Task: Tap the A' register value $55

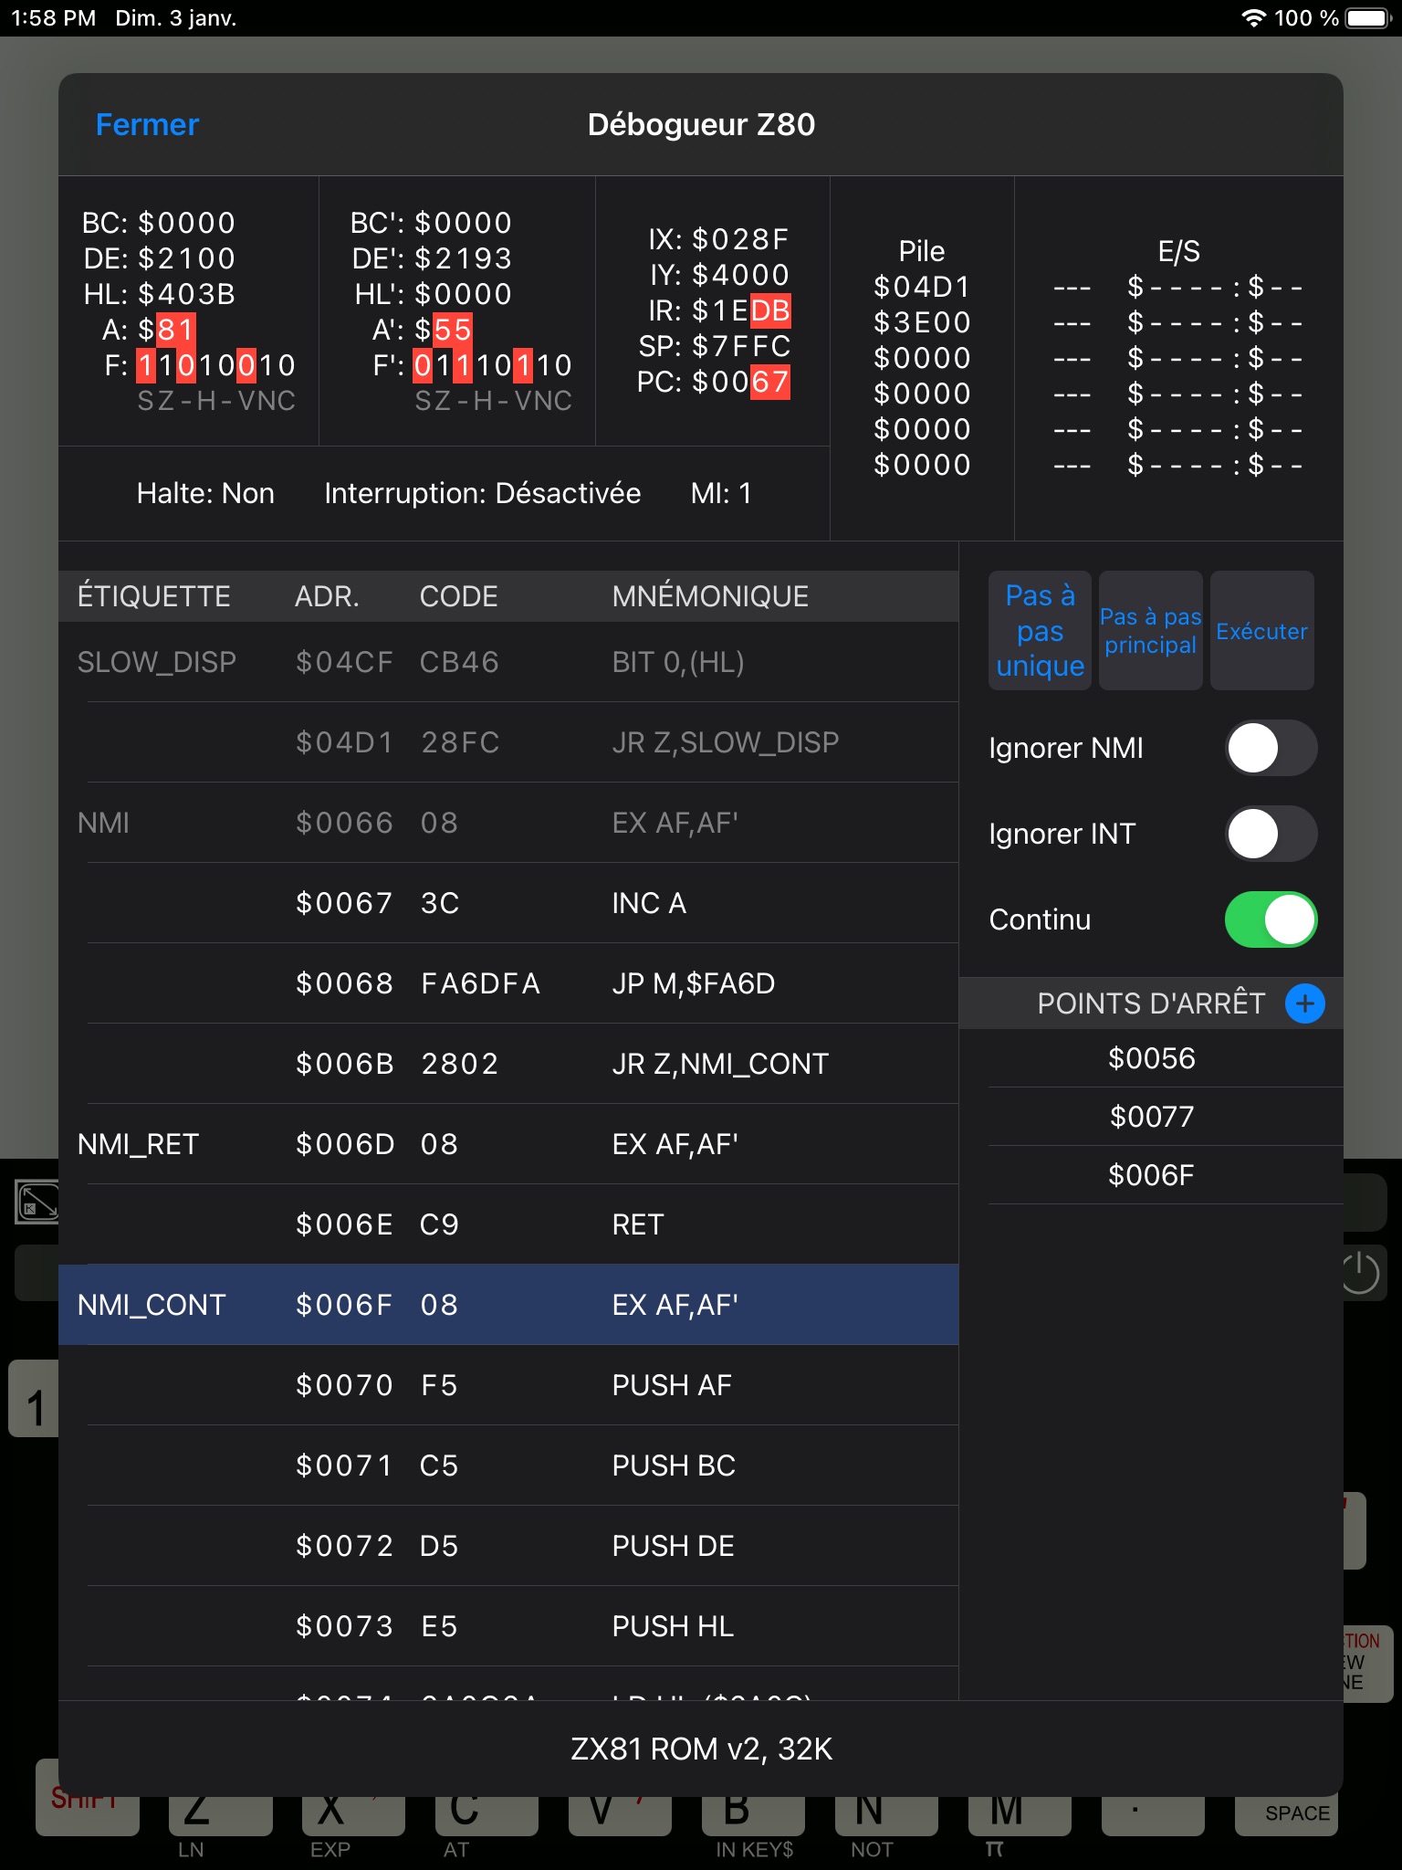Action: [444, 329]
